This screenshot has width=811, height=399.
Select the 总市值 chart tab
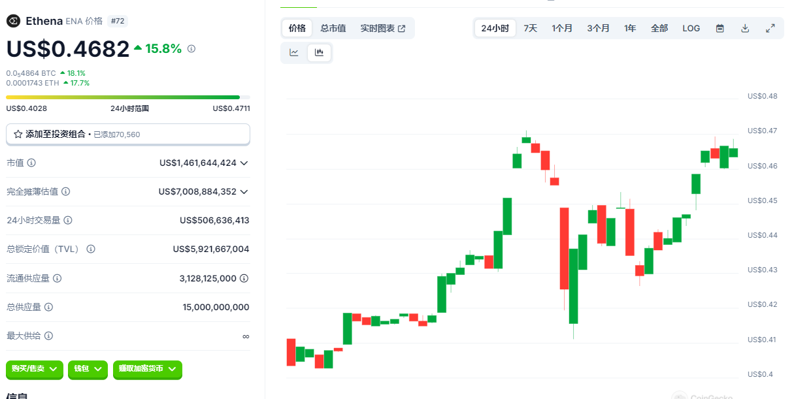[x=333, y=28]
